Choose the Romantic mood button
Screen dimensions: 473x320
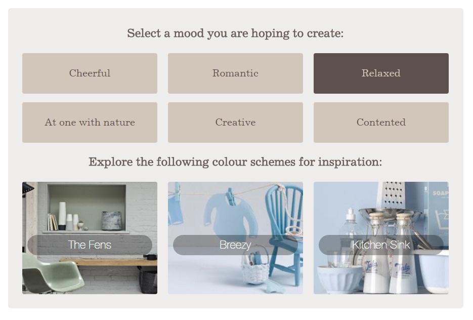click(x=235, y=73)
